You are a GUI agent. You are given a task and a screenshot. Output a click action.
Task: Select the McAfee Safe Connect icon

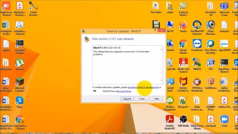183,66
